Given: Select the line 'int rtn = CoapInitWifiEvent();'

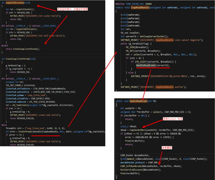Looking at the screenshot, I should coord(21,29).
